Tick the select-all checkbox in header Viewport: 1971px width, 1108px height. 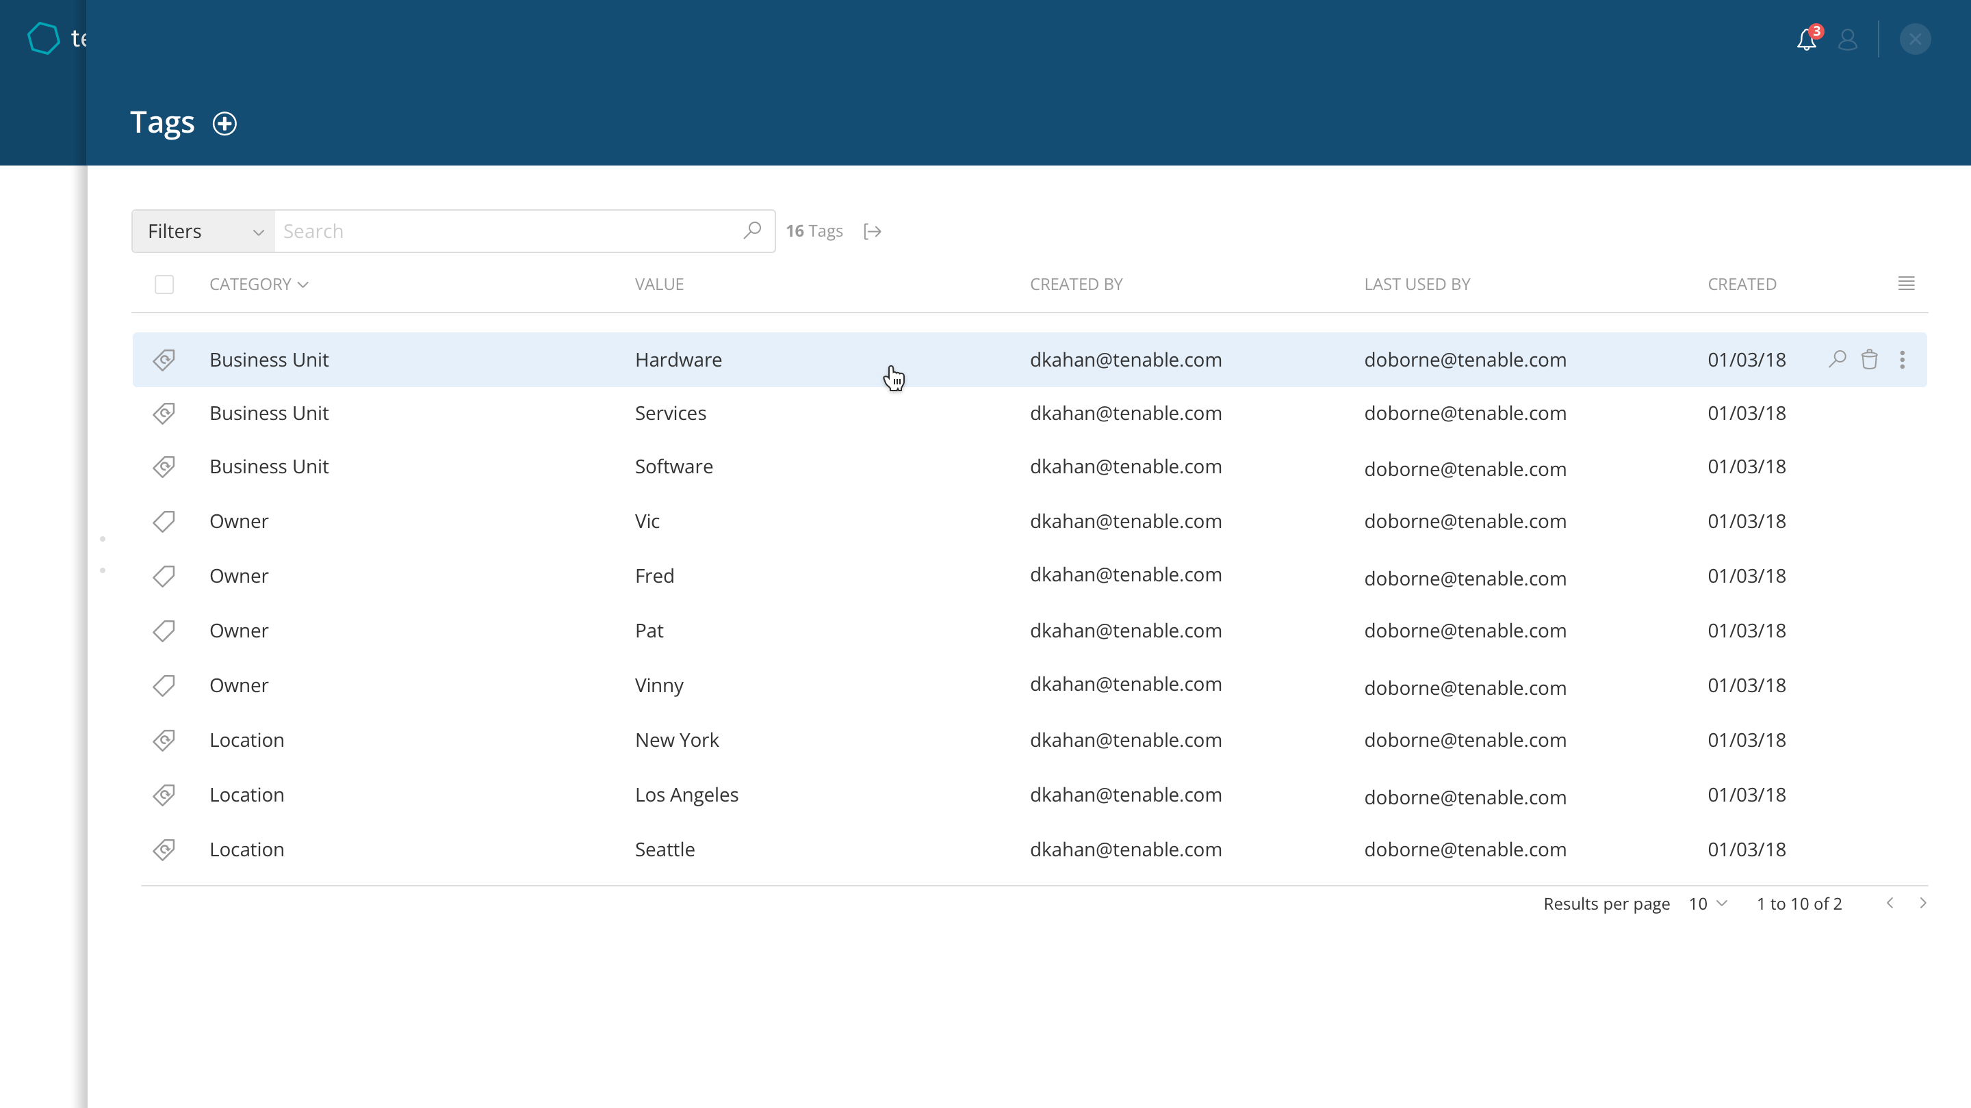(x=164, y=285)
